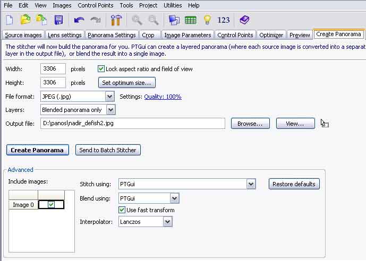Click the Create Panorama button
The image size is (366, 261).
(37, 150)
